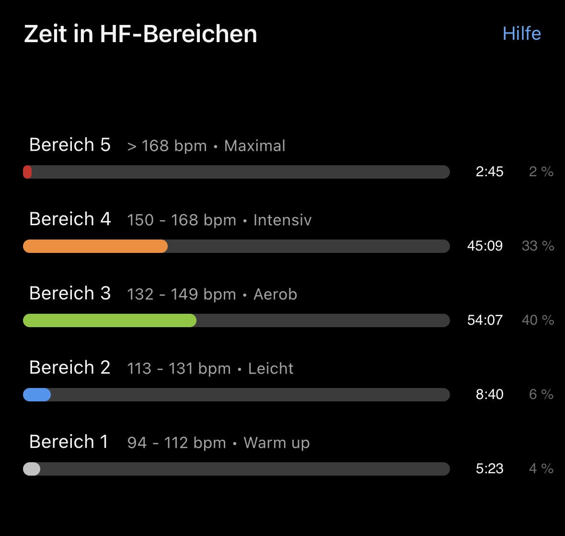Click the 8:40 time for Leicht zone
Viewport: 565px width, 536px height.
tap(489, 394)
